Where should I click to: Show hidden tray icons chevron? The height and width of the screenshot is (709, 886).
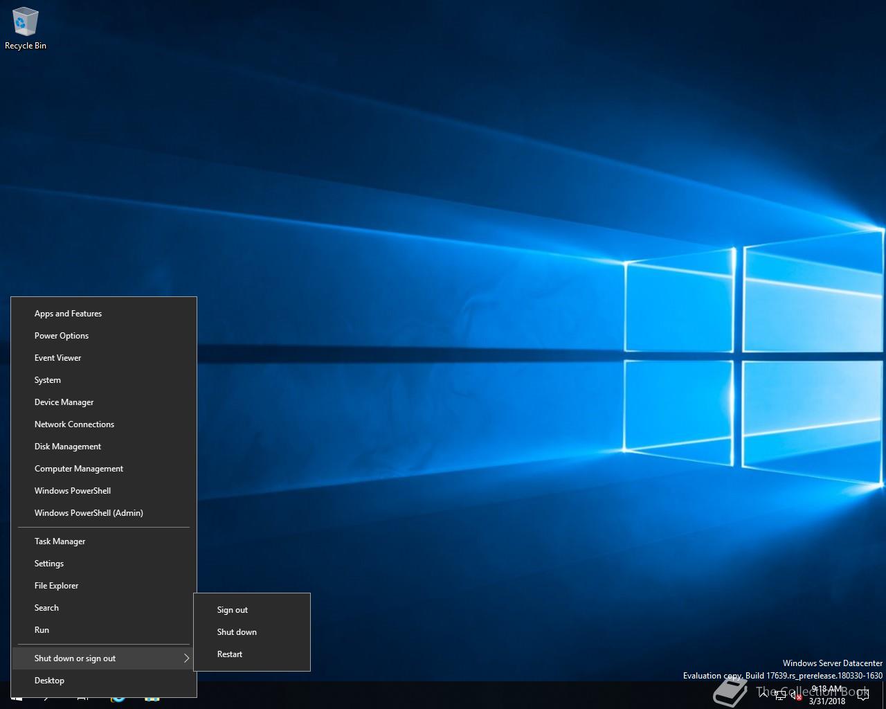pyautogui.click(x=763, y=695)
